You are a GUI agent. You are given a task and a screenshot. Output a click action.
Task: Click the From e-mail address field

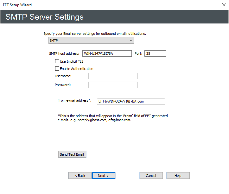pos(131,101)
